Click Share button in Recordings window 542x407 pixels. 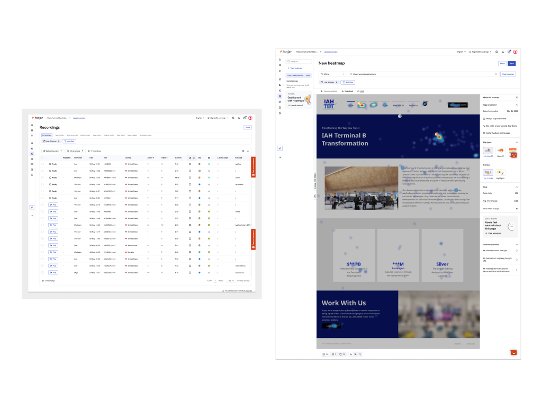click(x=248, y=127)
